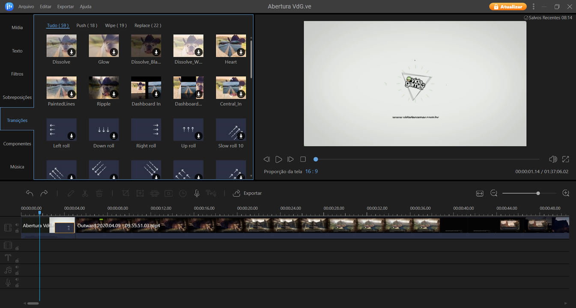The height and width of the screenshot is (308, 576).
Task: Zoom in the timeline with plus magnifier
Action: 566,193
